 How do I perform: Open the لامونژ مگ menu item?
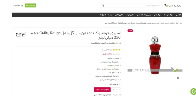pos(103,15)
